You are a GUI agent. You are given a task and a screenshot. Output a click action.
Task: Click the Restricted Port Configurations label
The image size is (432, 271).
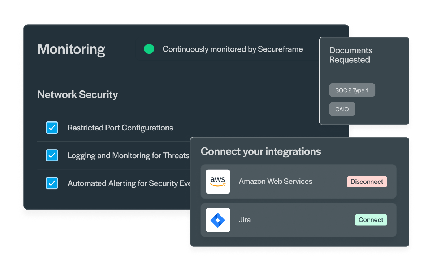(x=120, y=128)
